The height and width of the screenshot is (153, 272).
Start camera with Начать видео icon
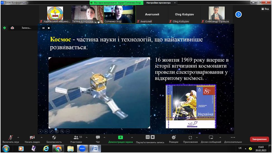click(32, 137)
